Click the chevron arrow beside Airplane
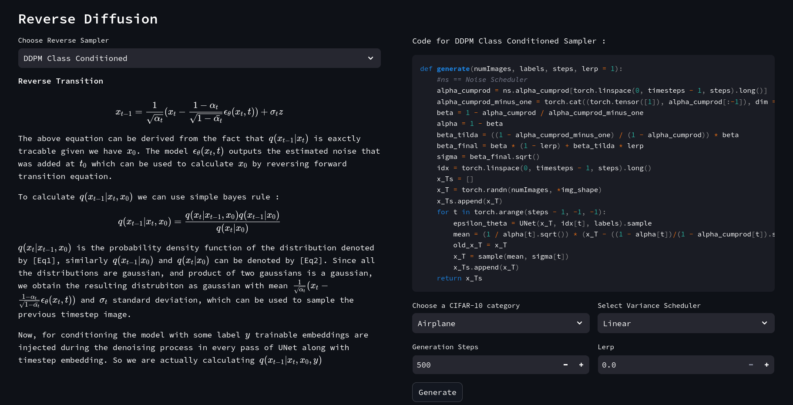Screen dimensions: 793x405 pyautogui.click(x=579, y=323)
